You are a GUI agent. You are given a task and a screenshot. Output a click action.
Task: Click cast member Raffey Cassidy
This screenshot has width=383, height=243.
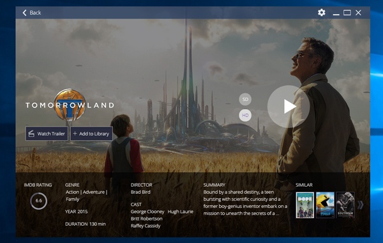click(146, 226)
